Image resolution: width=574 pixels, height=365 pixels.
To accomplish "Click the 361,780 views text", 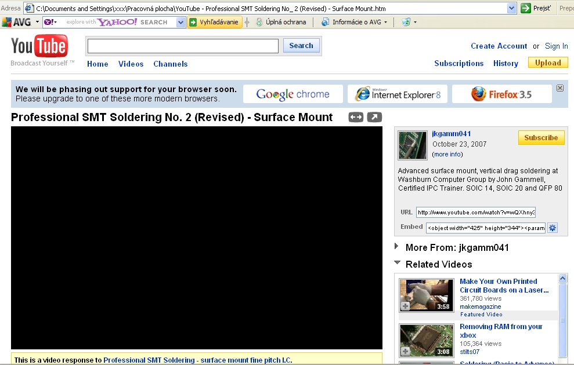I will 481,298.
